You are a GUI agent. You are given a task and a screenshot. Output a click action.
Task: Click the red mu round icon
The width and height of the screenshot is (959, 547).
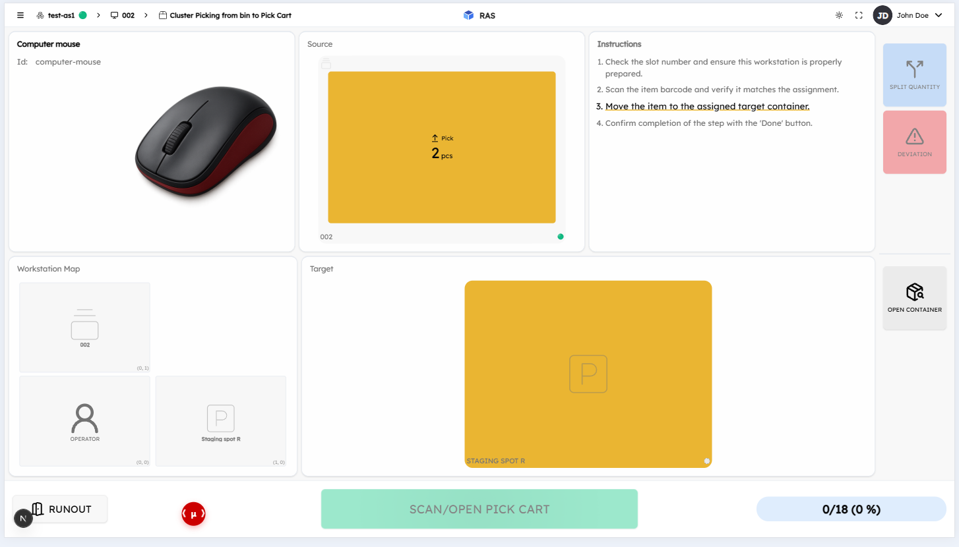point(194,514)
